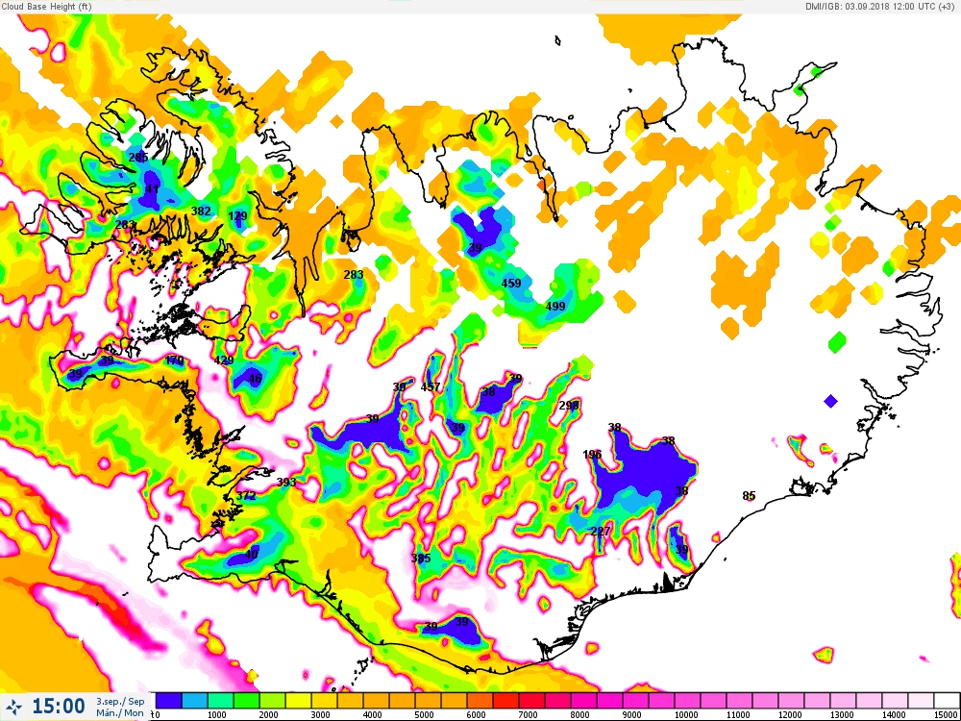961x721 pixels.
Task: Click the 85 value near southeast coast
Action: click(749, 495)
